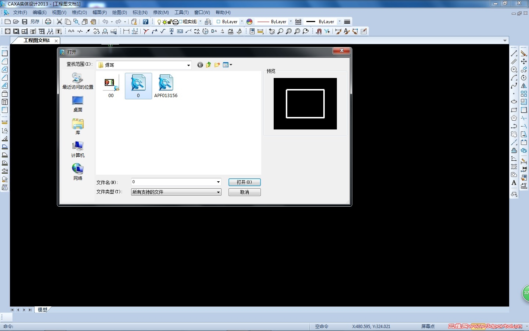Click the Print icon in main toolbar
This screenshot has height=331, width=529.
coord(48,22)
